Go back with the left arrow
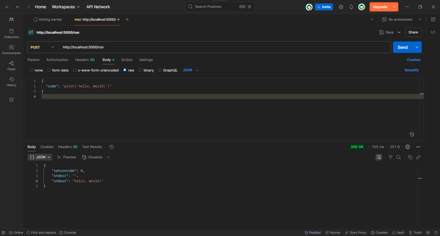The width and height of the screenshot is (440, 236). 18,7
